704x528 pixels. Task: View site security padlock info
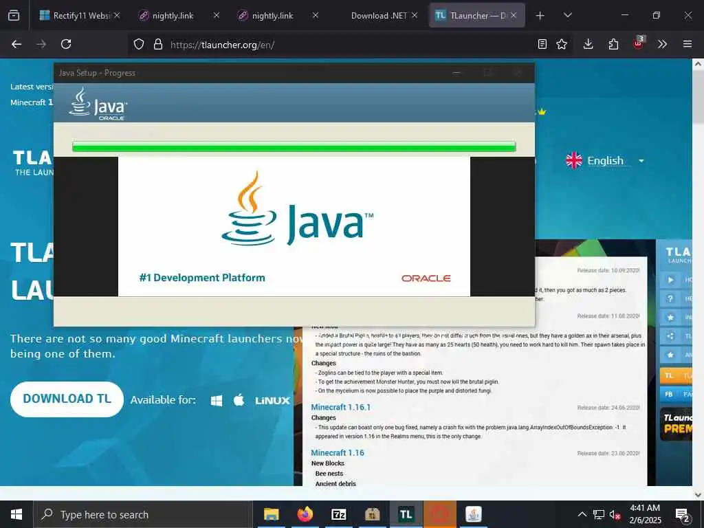[x=157, y=45]
